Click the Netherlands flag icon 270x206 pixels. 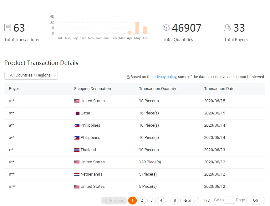tap(77, 174)
